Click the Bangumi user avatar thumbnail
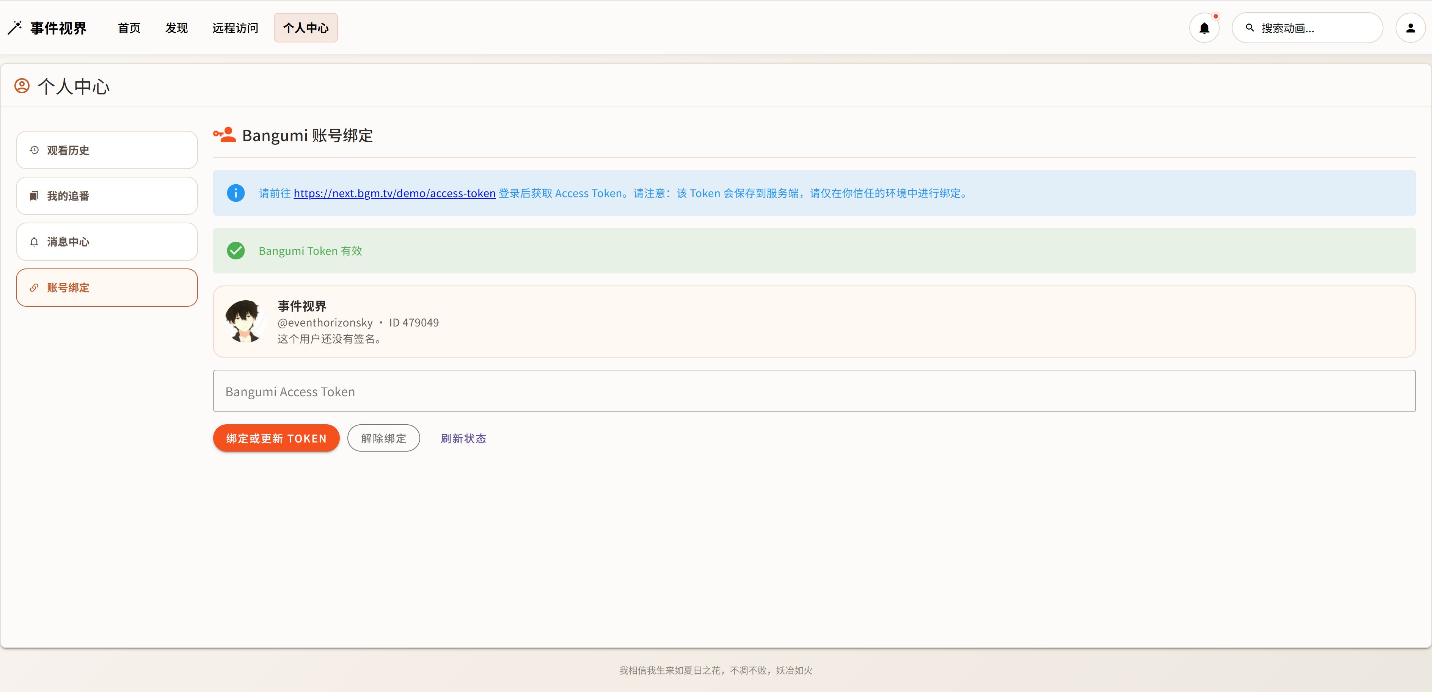1432x692 pixels. [x=245, y=321]
